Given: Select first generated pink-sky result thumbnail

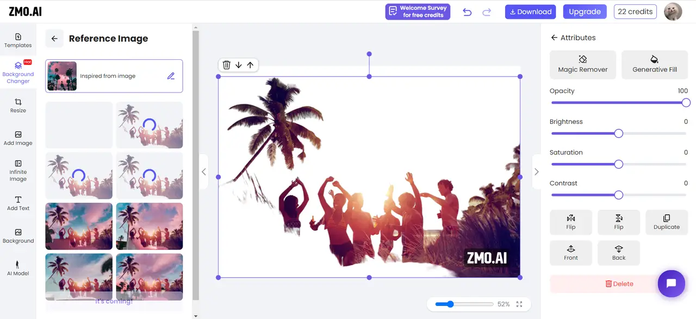Looking at the screenshot, I should coord(79,226).
